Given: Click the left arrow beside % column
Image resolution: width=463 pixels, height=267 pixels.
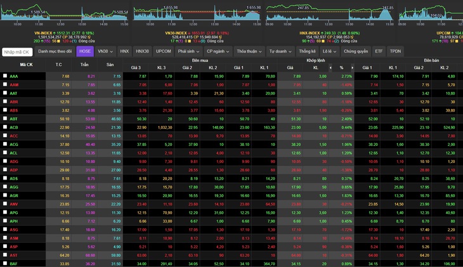Looking at the screenshot, I should point(330,68).
